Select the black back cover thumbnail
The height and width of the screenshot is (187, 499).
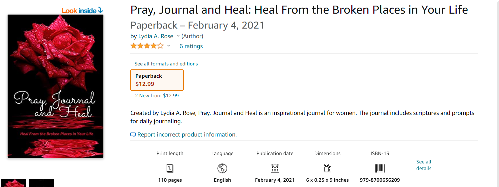[41, 183]
